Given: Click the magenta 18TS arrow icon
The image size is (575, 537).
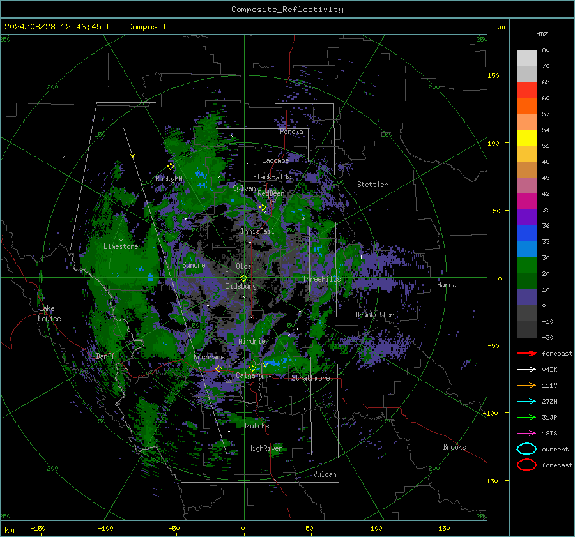Looking at the screenshot, I should point(526,434).
